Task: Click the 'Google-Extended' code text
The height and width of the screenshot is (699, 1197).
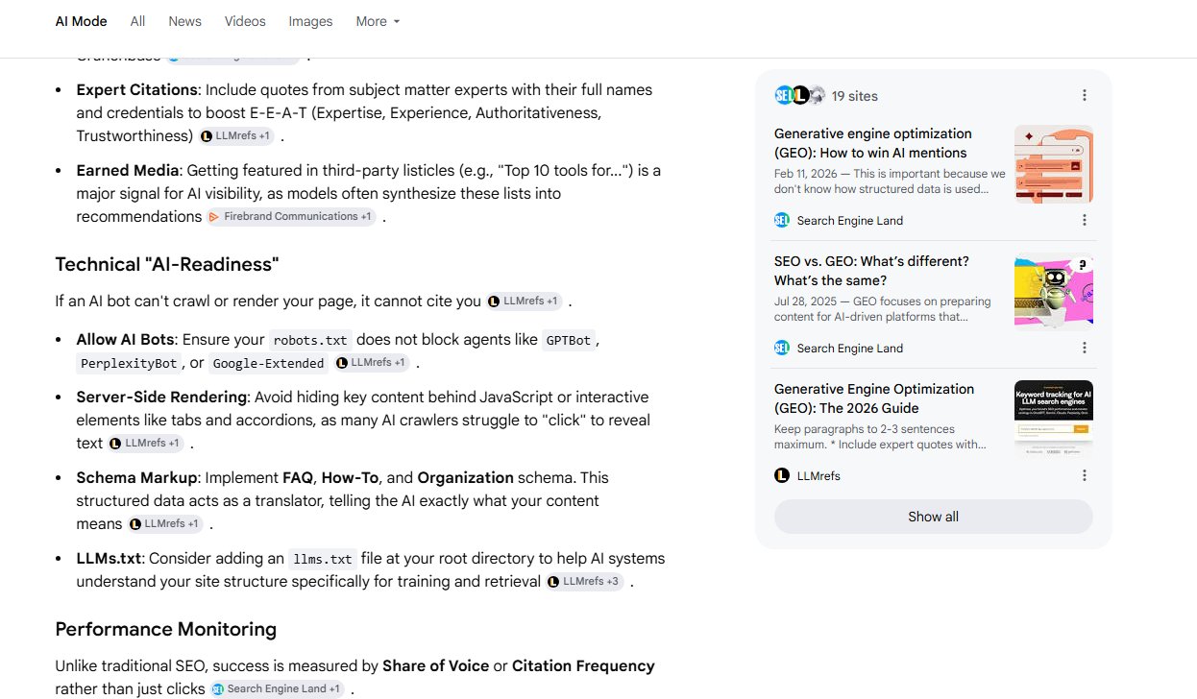Action: coord(268,364)
